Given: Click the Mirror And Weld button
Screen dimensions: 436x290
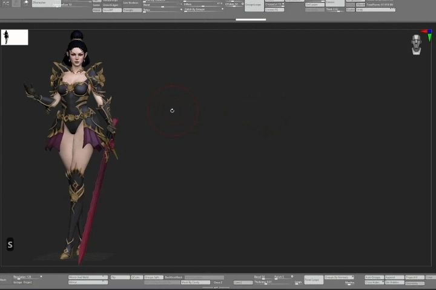Looking at the screenshot, I should (x=88, y=277).
